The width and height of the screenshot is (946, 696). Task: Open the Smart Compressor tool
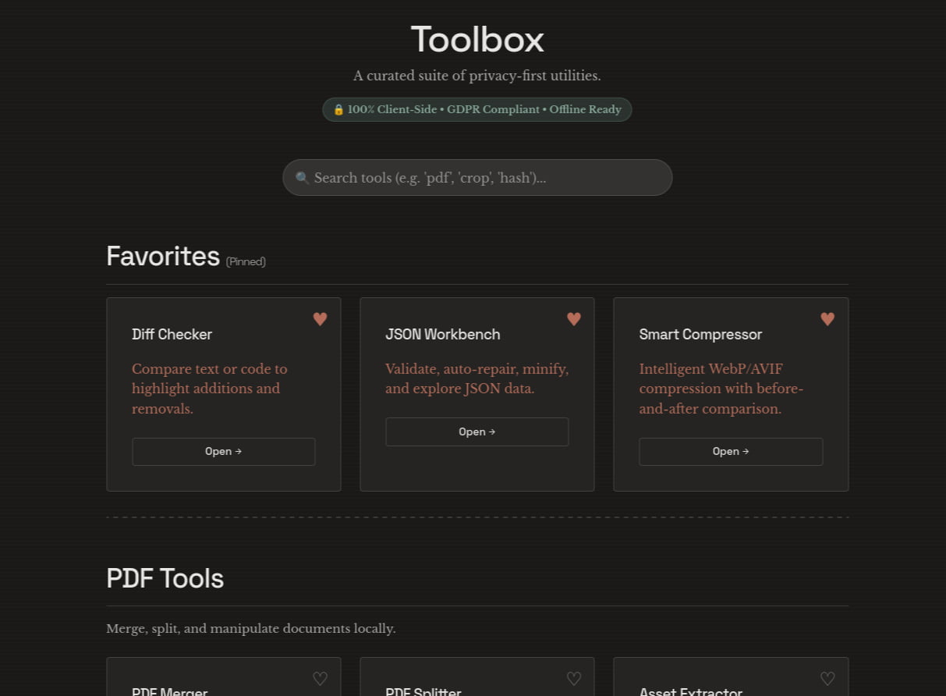(x=730, y=451)
